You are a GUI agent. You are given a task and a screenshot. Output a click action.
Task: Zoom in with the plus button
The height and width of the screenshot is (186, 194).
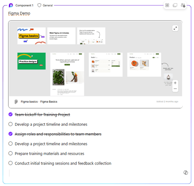[x=175, y=83]
